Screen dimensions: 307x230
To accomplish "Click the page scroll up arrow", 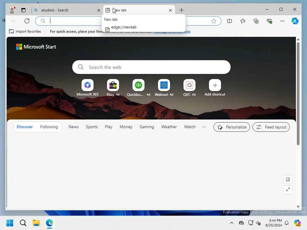I will 298,40.
